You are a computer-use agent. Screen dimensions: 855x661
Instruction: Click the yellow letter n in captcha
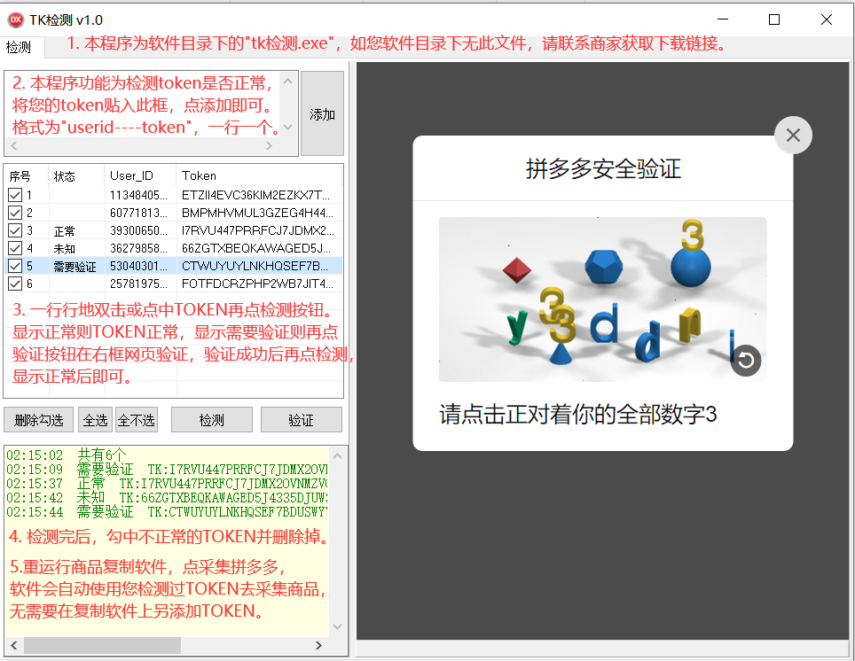(x=689, y=324)
